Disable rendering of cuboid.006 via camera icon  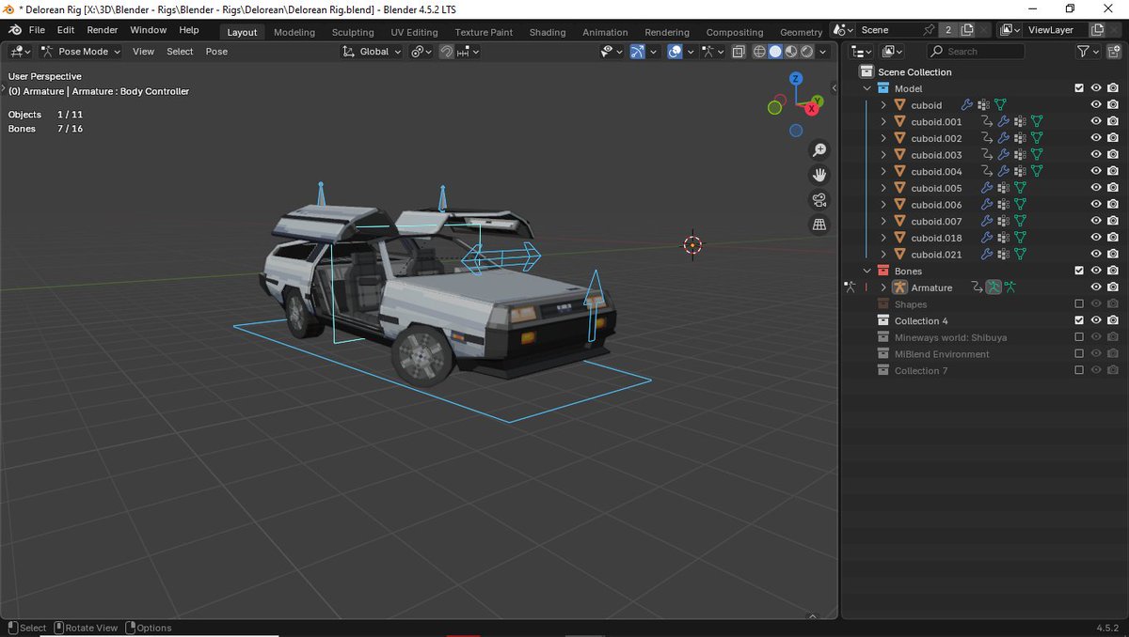click(x=1113, y=205)
